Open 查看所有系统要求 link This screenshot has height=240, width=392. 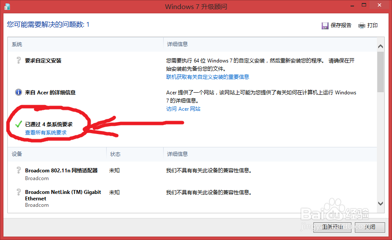tap(46, 132)
